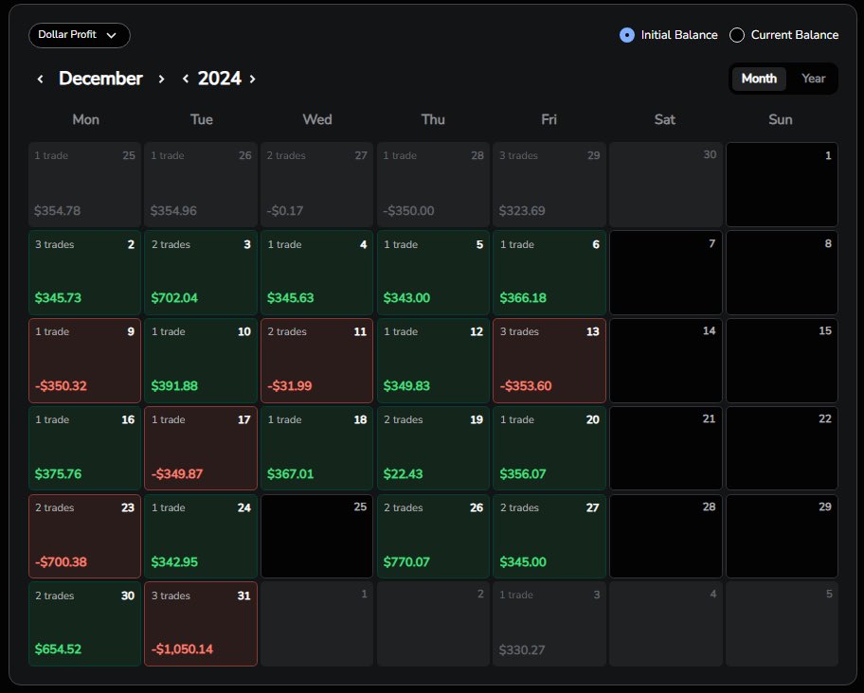Screen dimensions: 864x693
Task: Open November 28 cell showing -$350.00
Action: tap(433, 185)
